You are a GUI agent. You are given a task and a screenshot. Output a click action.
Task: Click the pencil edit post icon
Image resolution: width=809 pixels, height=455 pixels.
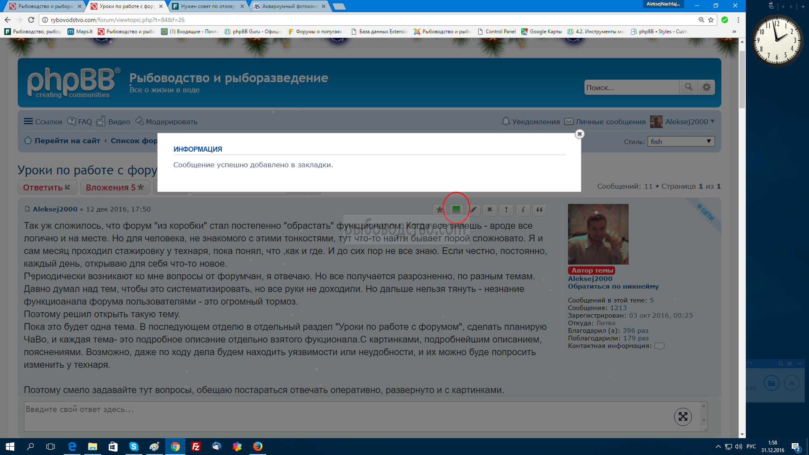click(473, 209)
